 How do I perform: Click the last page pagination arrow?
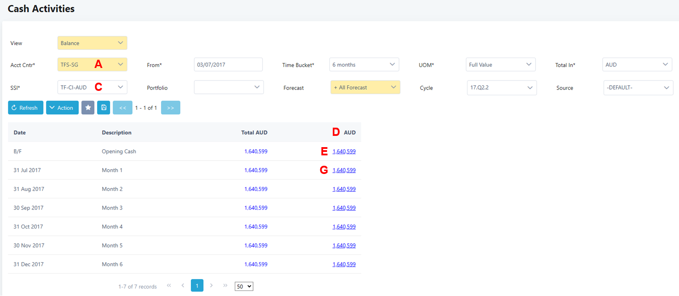225,286
